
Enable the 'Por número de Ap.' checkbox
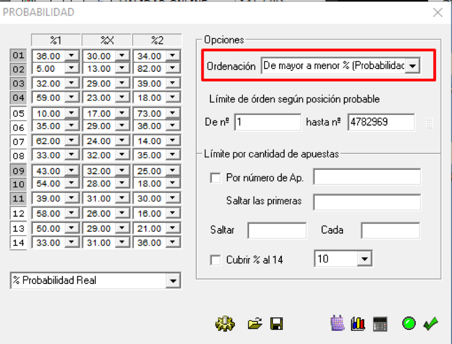coord(216,178)
